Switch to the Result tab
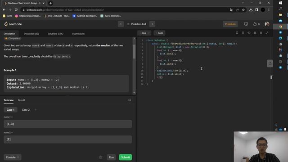The image size is (288, 162). [22, 100]
